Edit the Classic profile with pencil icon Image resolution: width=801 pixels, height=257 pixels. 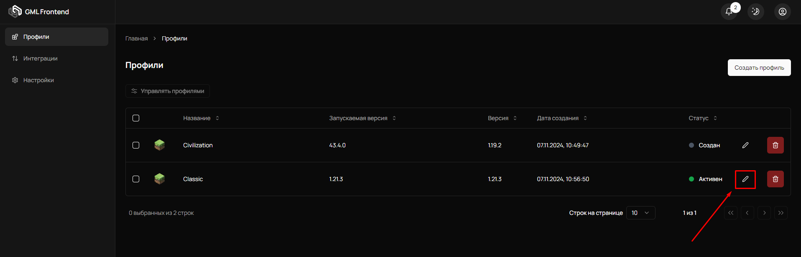pos(745,179)
